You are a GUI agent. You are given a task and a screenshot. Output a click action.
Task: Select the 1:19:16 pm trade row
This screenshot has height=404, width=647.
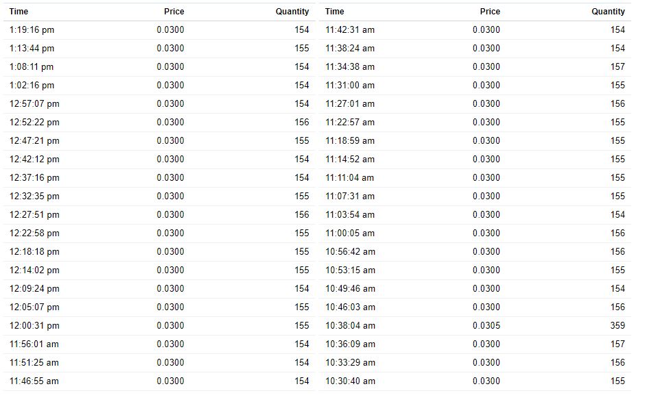coord(159,30)
